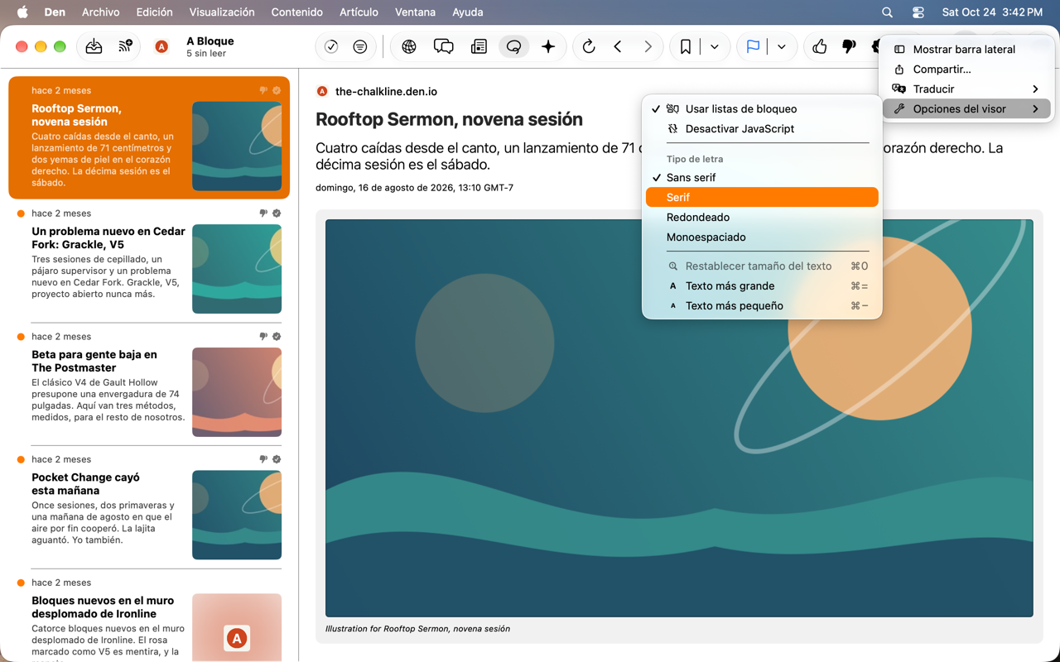Viewport: 1060px width, 662px height.
Task: Click the the-chalkline.den.io source link
Action: click(386, 91)
